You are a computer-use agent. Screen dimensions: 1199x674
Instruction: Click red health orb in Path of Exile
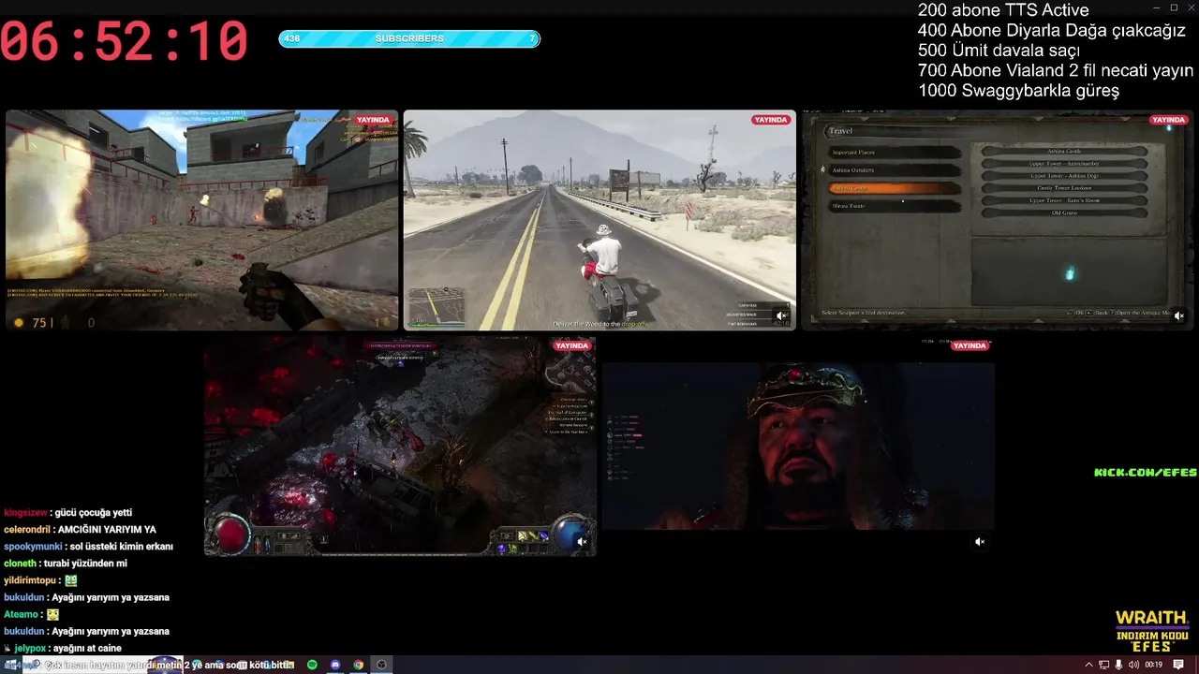[x=231, y=533]
